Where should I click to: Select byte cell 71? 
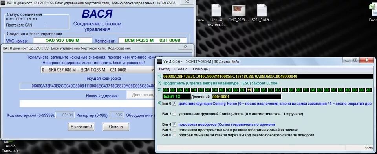click(x=285, y=90)
